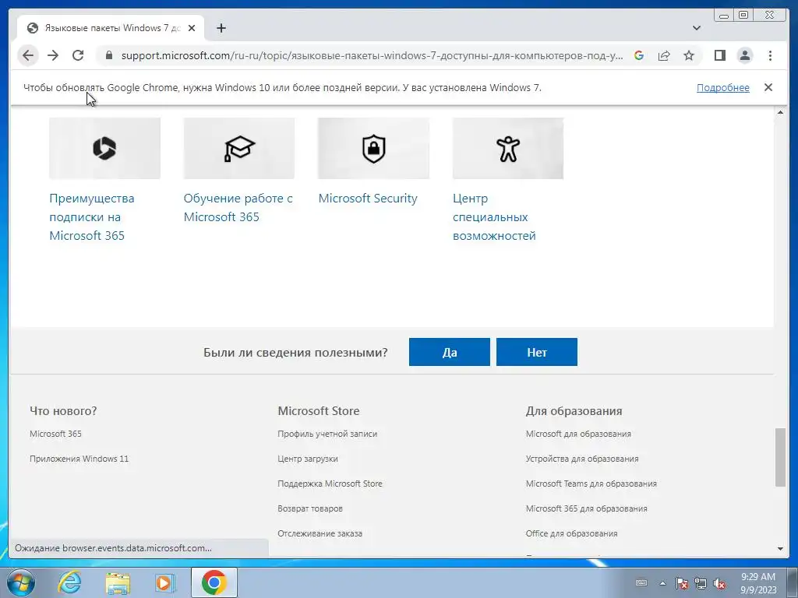Expand the tab search chevron
Viewport: 798px width, 598px height.
click(x=697, y=28)
